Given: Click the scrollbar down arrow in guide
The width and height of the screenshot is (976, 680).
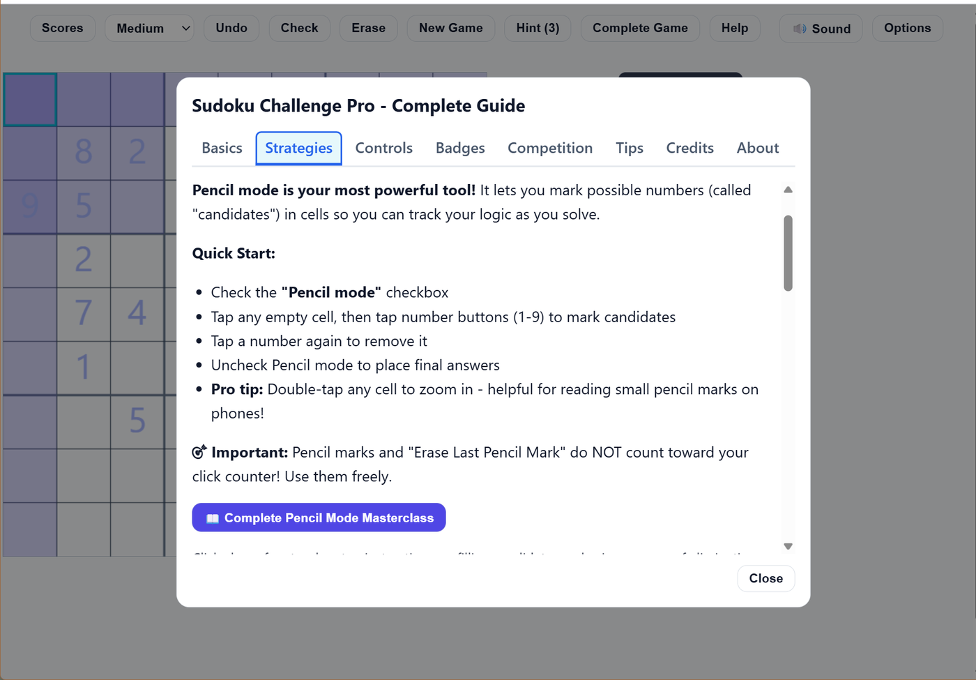Looking at the screenshot, I should [788, 546].
